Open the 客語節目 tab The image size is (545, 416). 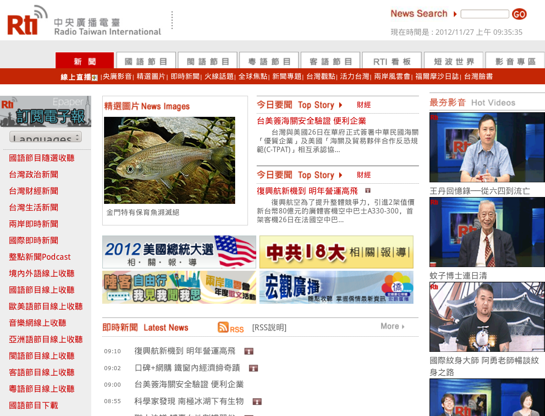coord(330,61)
